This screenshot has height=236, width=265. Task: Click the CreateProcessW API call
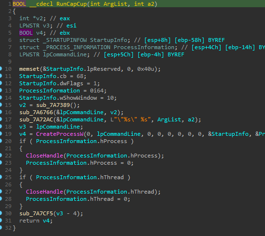[60, 134]
